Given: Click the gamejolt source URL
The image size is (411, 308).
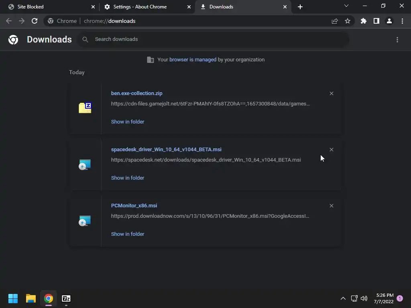Looking at the screenshot, I should [210, 104].
